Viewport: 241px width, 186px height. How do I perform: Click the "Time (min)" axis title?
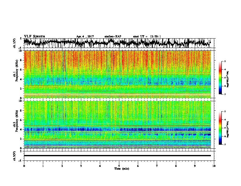click(122, 169)
